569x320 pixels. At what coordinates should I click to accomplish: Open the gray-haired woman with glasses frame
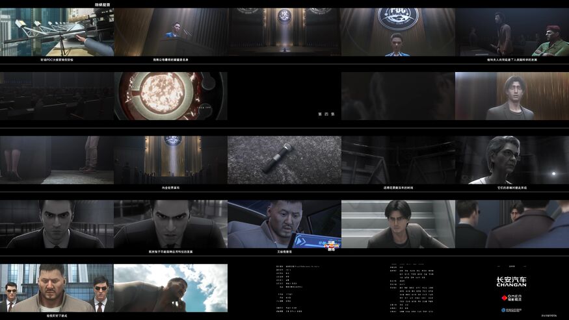[512, 160]
